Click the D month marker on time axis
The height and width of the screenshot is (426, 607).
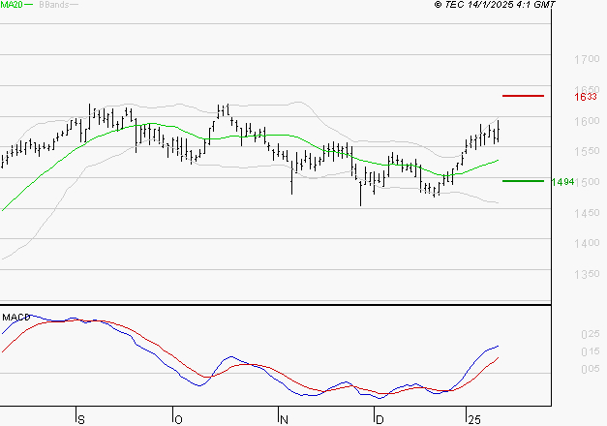coord(379,420)
